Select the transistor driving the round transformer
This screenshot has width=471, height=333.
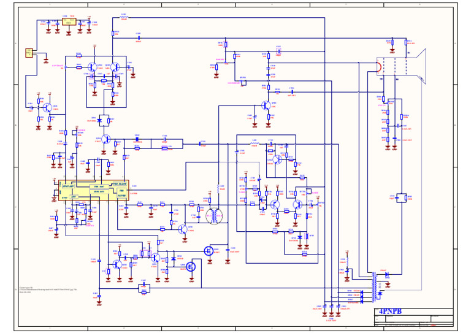[183, 229]
